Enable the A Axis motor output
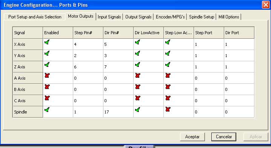Screen dimensions: 271x148 (47, 76)
